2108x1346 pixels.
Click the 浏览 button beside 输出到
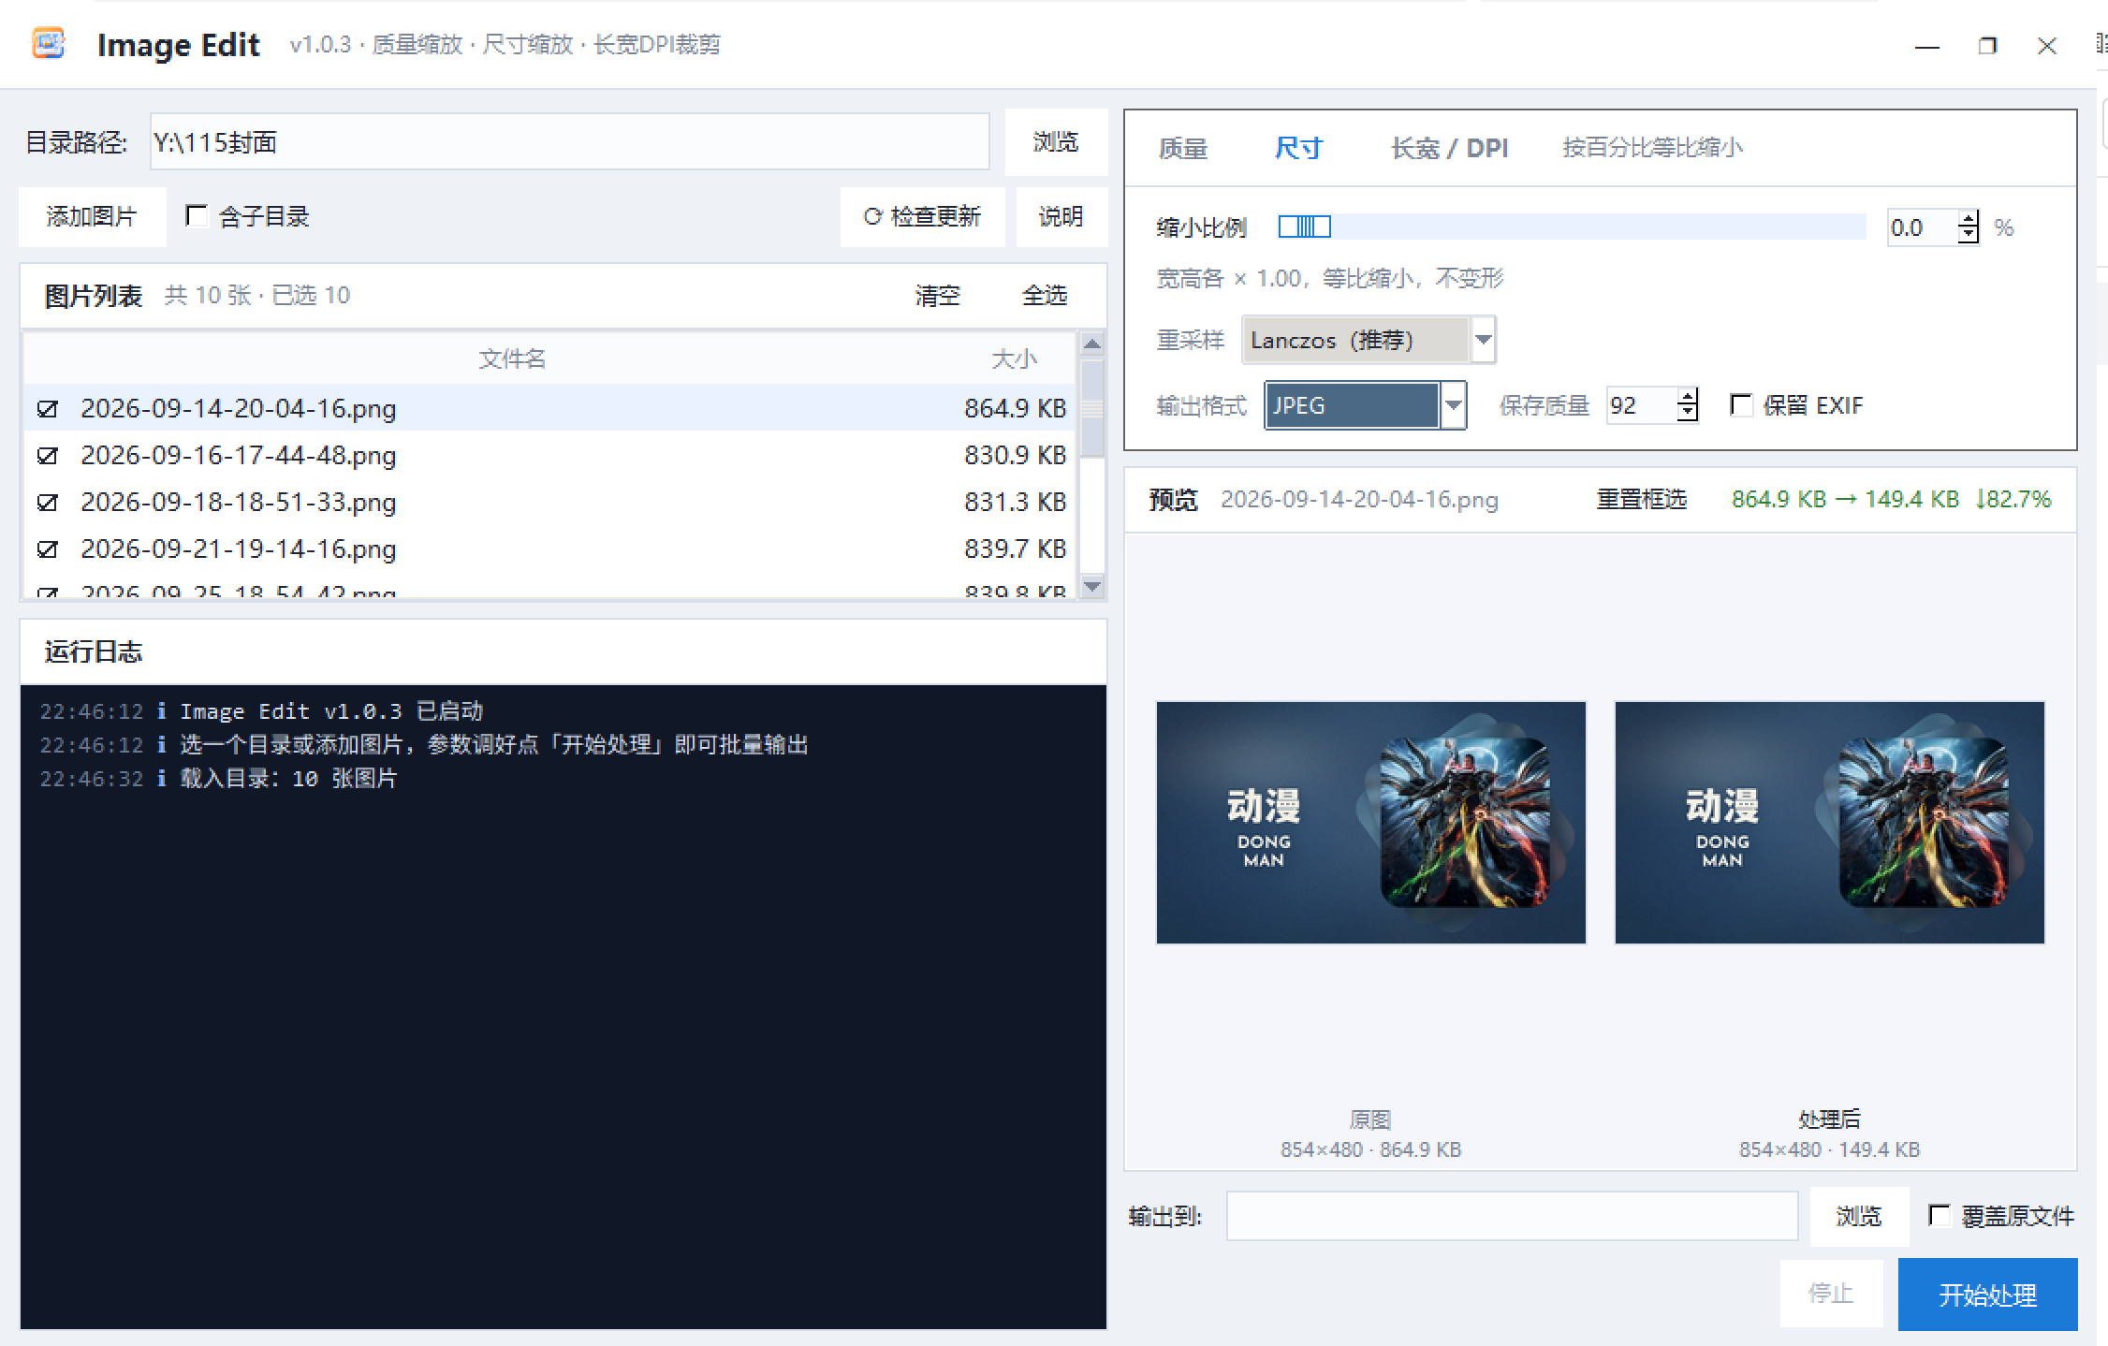tap(1859, 1216)
